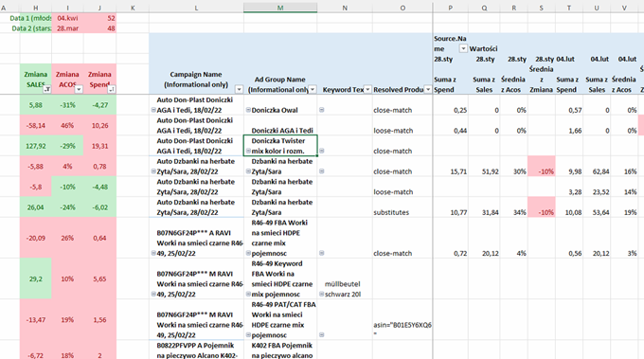Collapse Dzbanki na herbate Zyta/Sara close-match ad group
Image resolution: width=644 pixels, height=359 pixels.
click(x=248, y=171)
